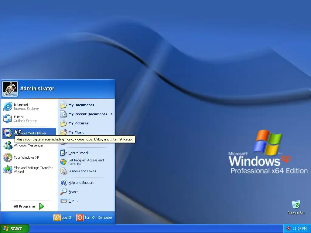Open Files and Settings Transfer Wizard icon
Screen dimensions: 311x233
(8, 170)
